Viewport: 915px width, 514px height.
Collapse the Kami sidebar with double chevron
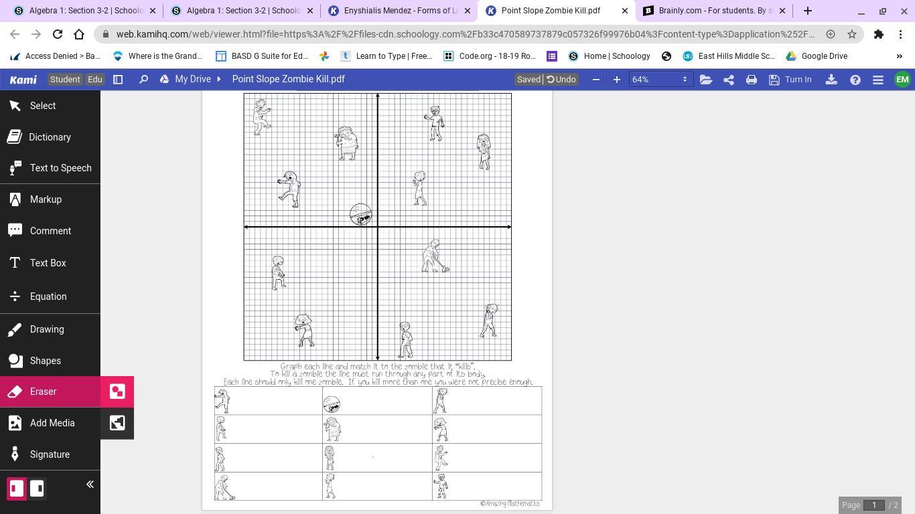point(90,485)
